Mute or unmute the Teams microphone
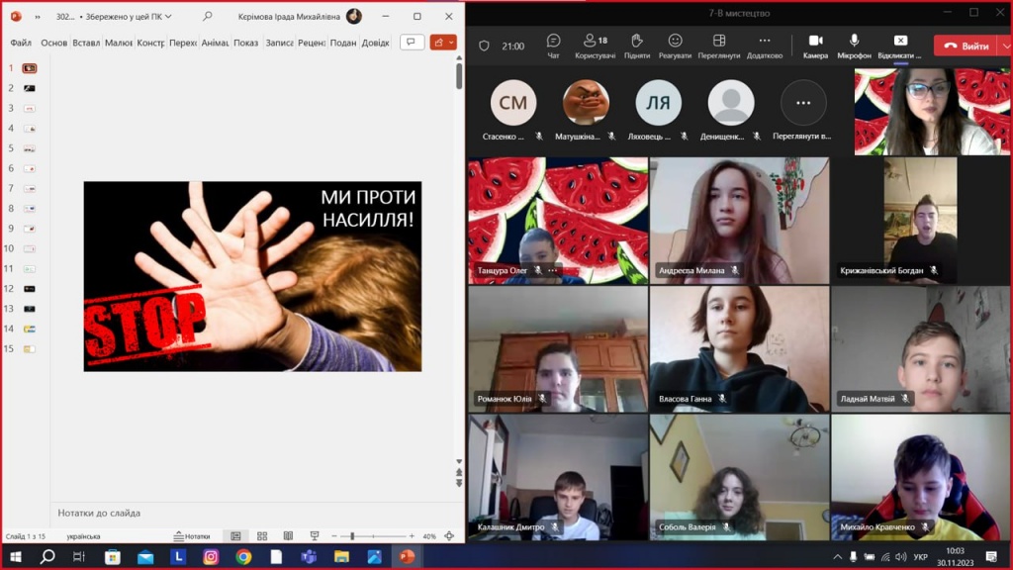The height and width of the screenshot is (570, 1013). coord(854,46)
